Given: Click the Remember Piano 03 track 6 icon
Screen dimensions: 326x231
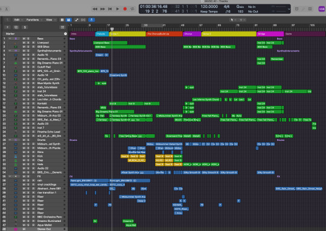Looking at the screenshot, I should click(16, 59).
